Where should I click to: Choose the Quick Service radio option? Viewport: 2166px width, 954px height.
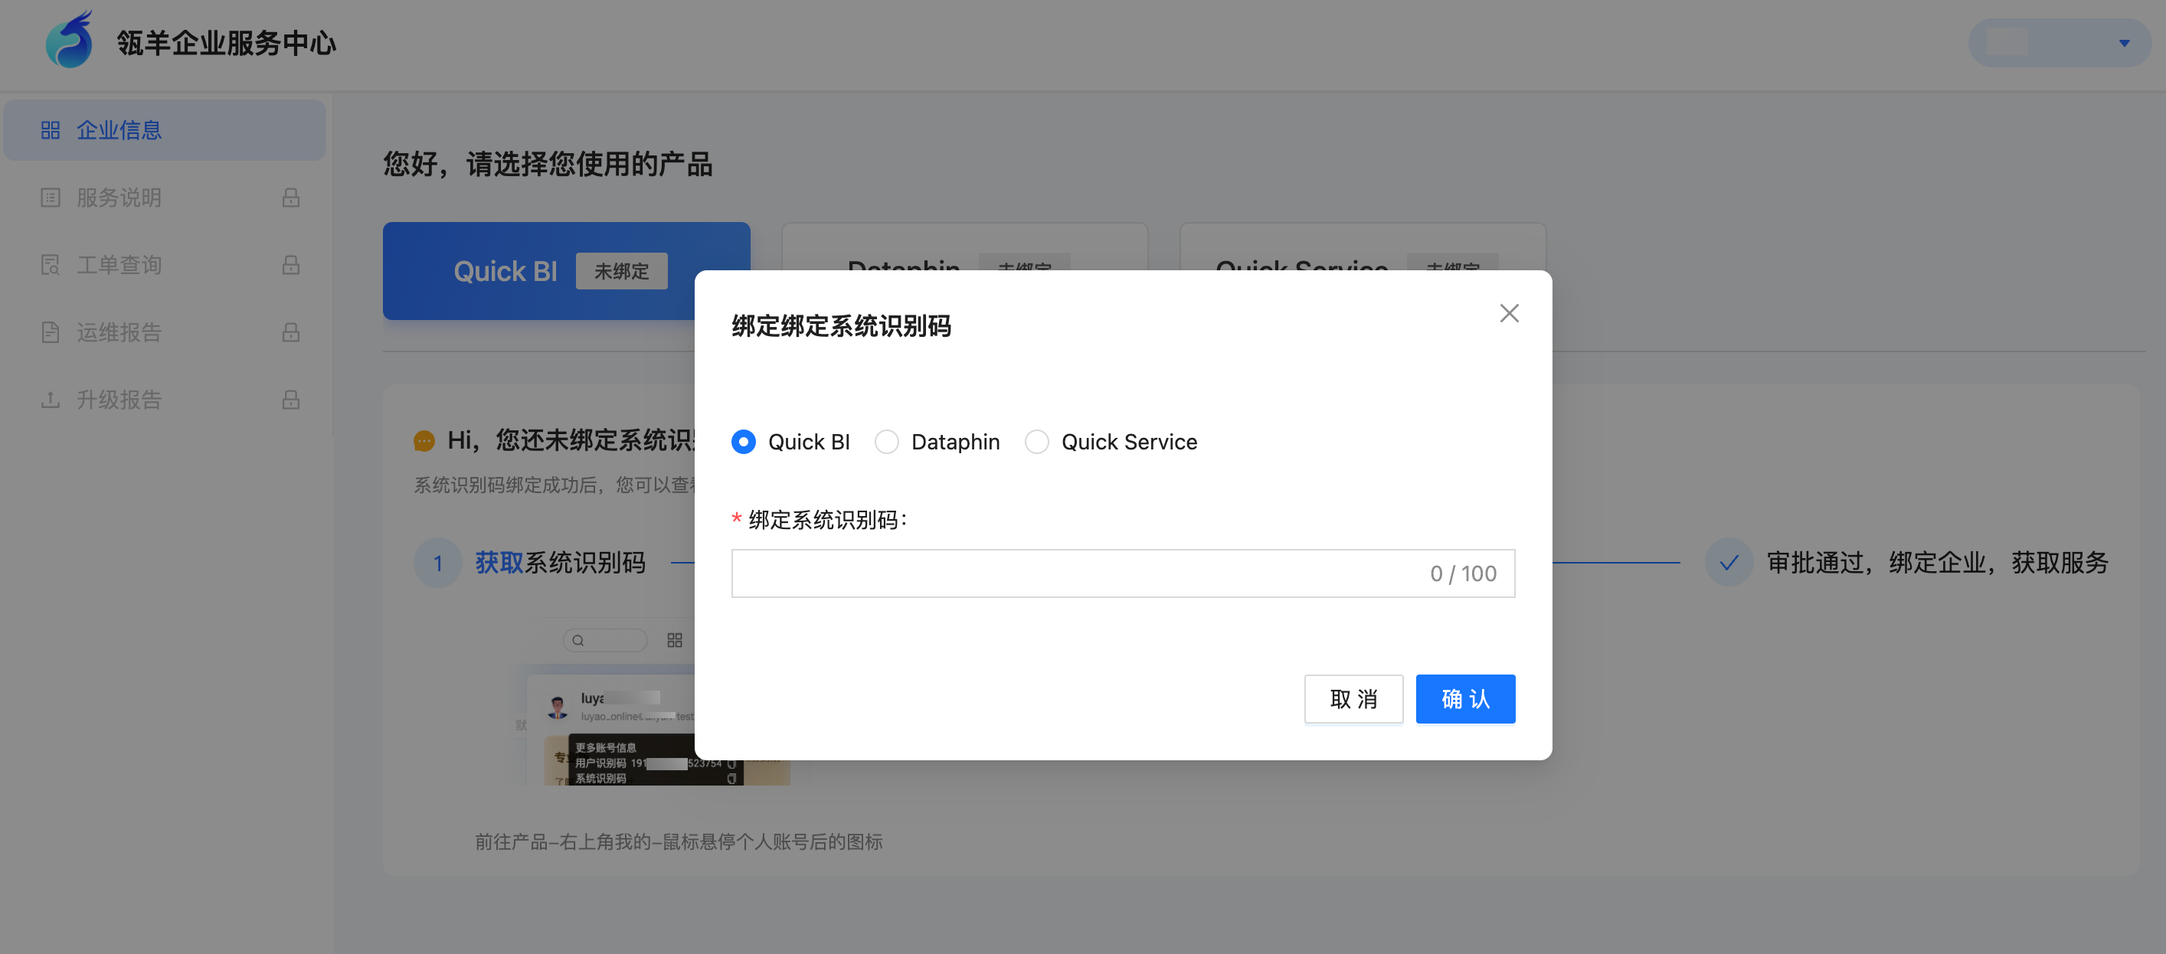point(1037,441)
